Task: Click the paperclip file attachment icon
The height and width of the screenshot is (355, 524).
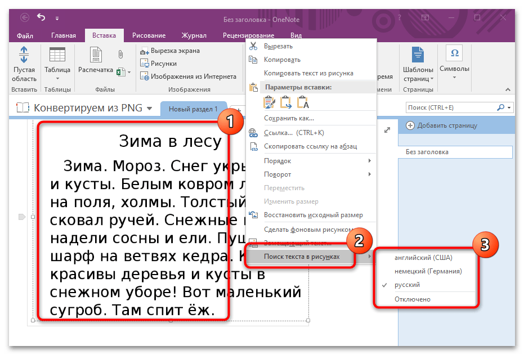Action: coord(120,55)
